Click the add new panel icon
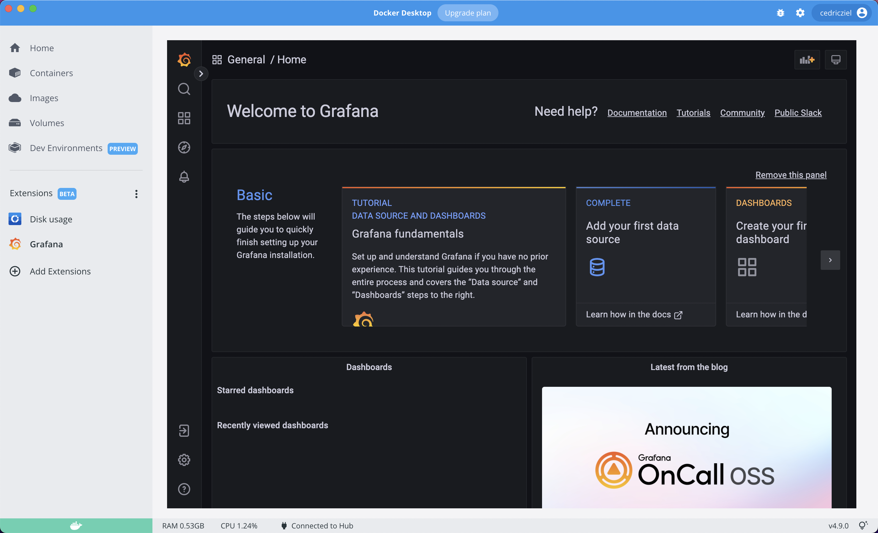878x533 pixels. pos(807,59)
